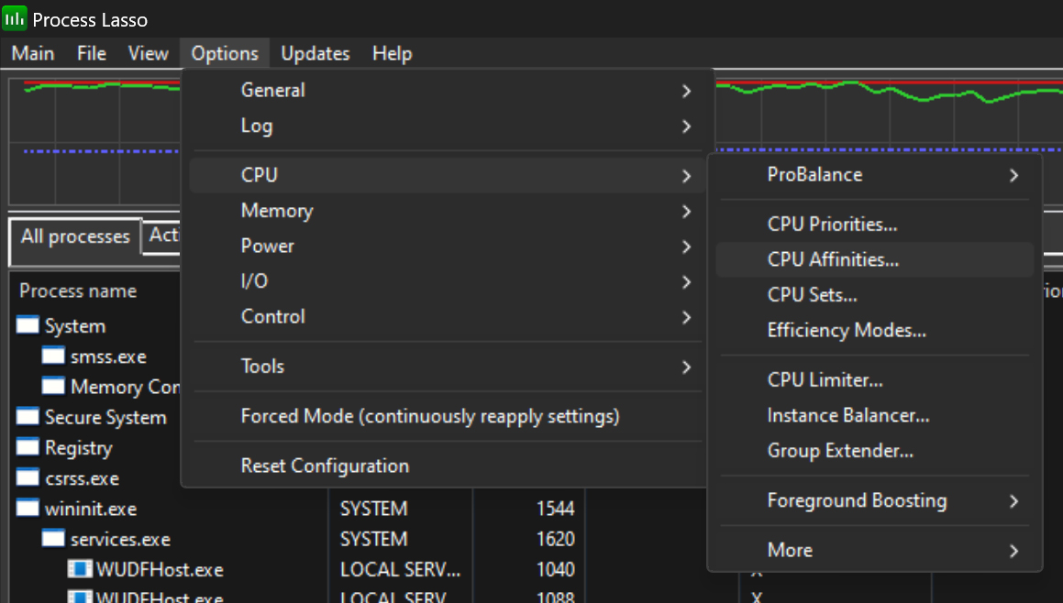Sort by Process name column header
This screenshot has width=1063, height=603.
(78, 291)
